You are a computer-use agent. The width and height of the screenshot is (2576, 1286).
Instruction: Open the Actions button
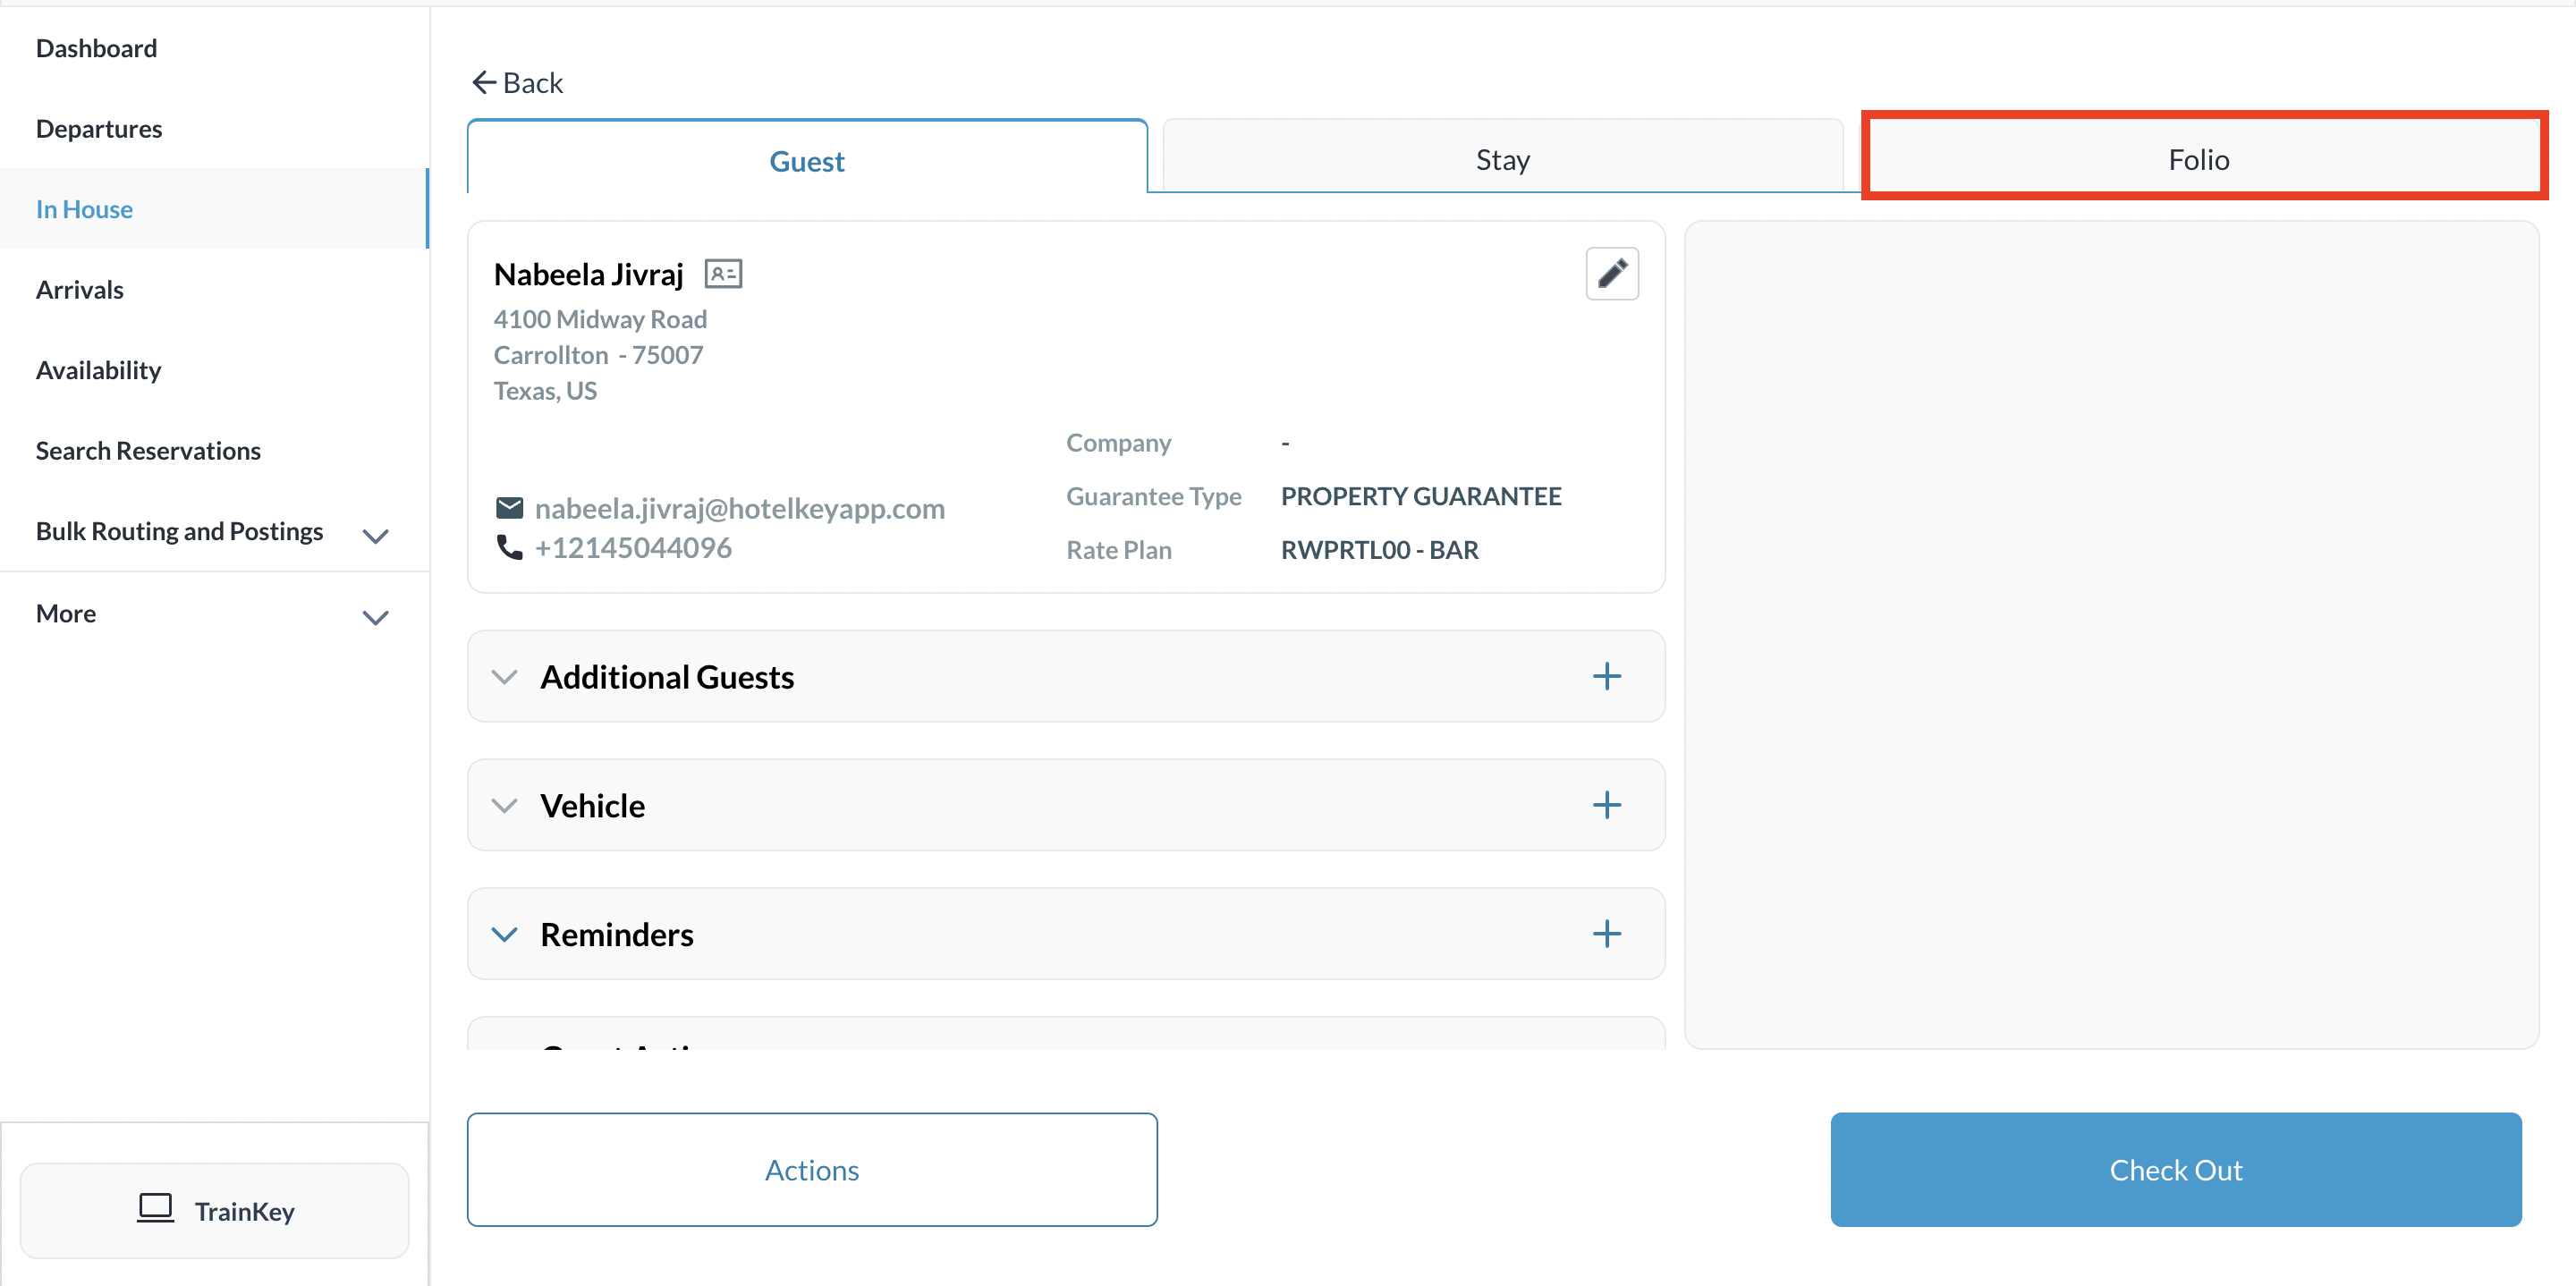pos(811,1169)
